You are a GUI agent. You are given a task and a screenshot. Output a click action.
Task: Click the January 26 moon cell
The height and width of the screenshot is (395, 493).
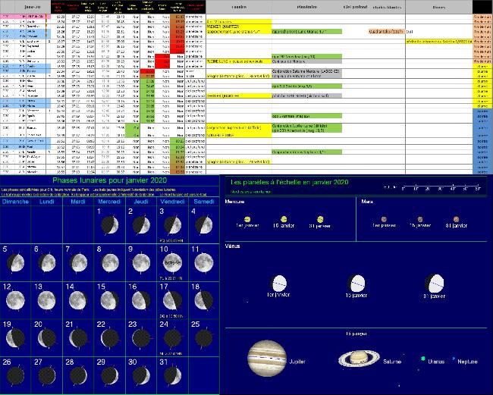[x=15, y=376]
